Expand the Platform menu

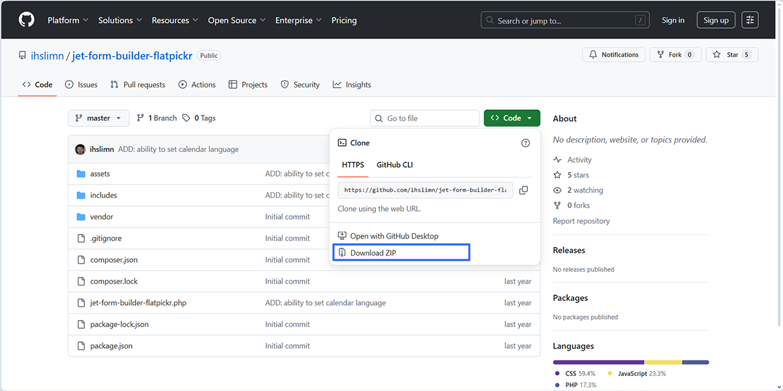pyautogui.click(x=68, y=20)
